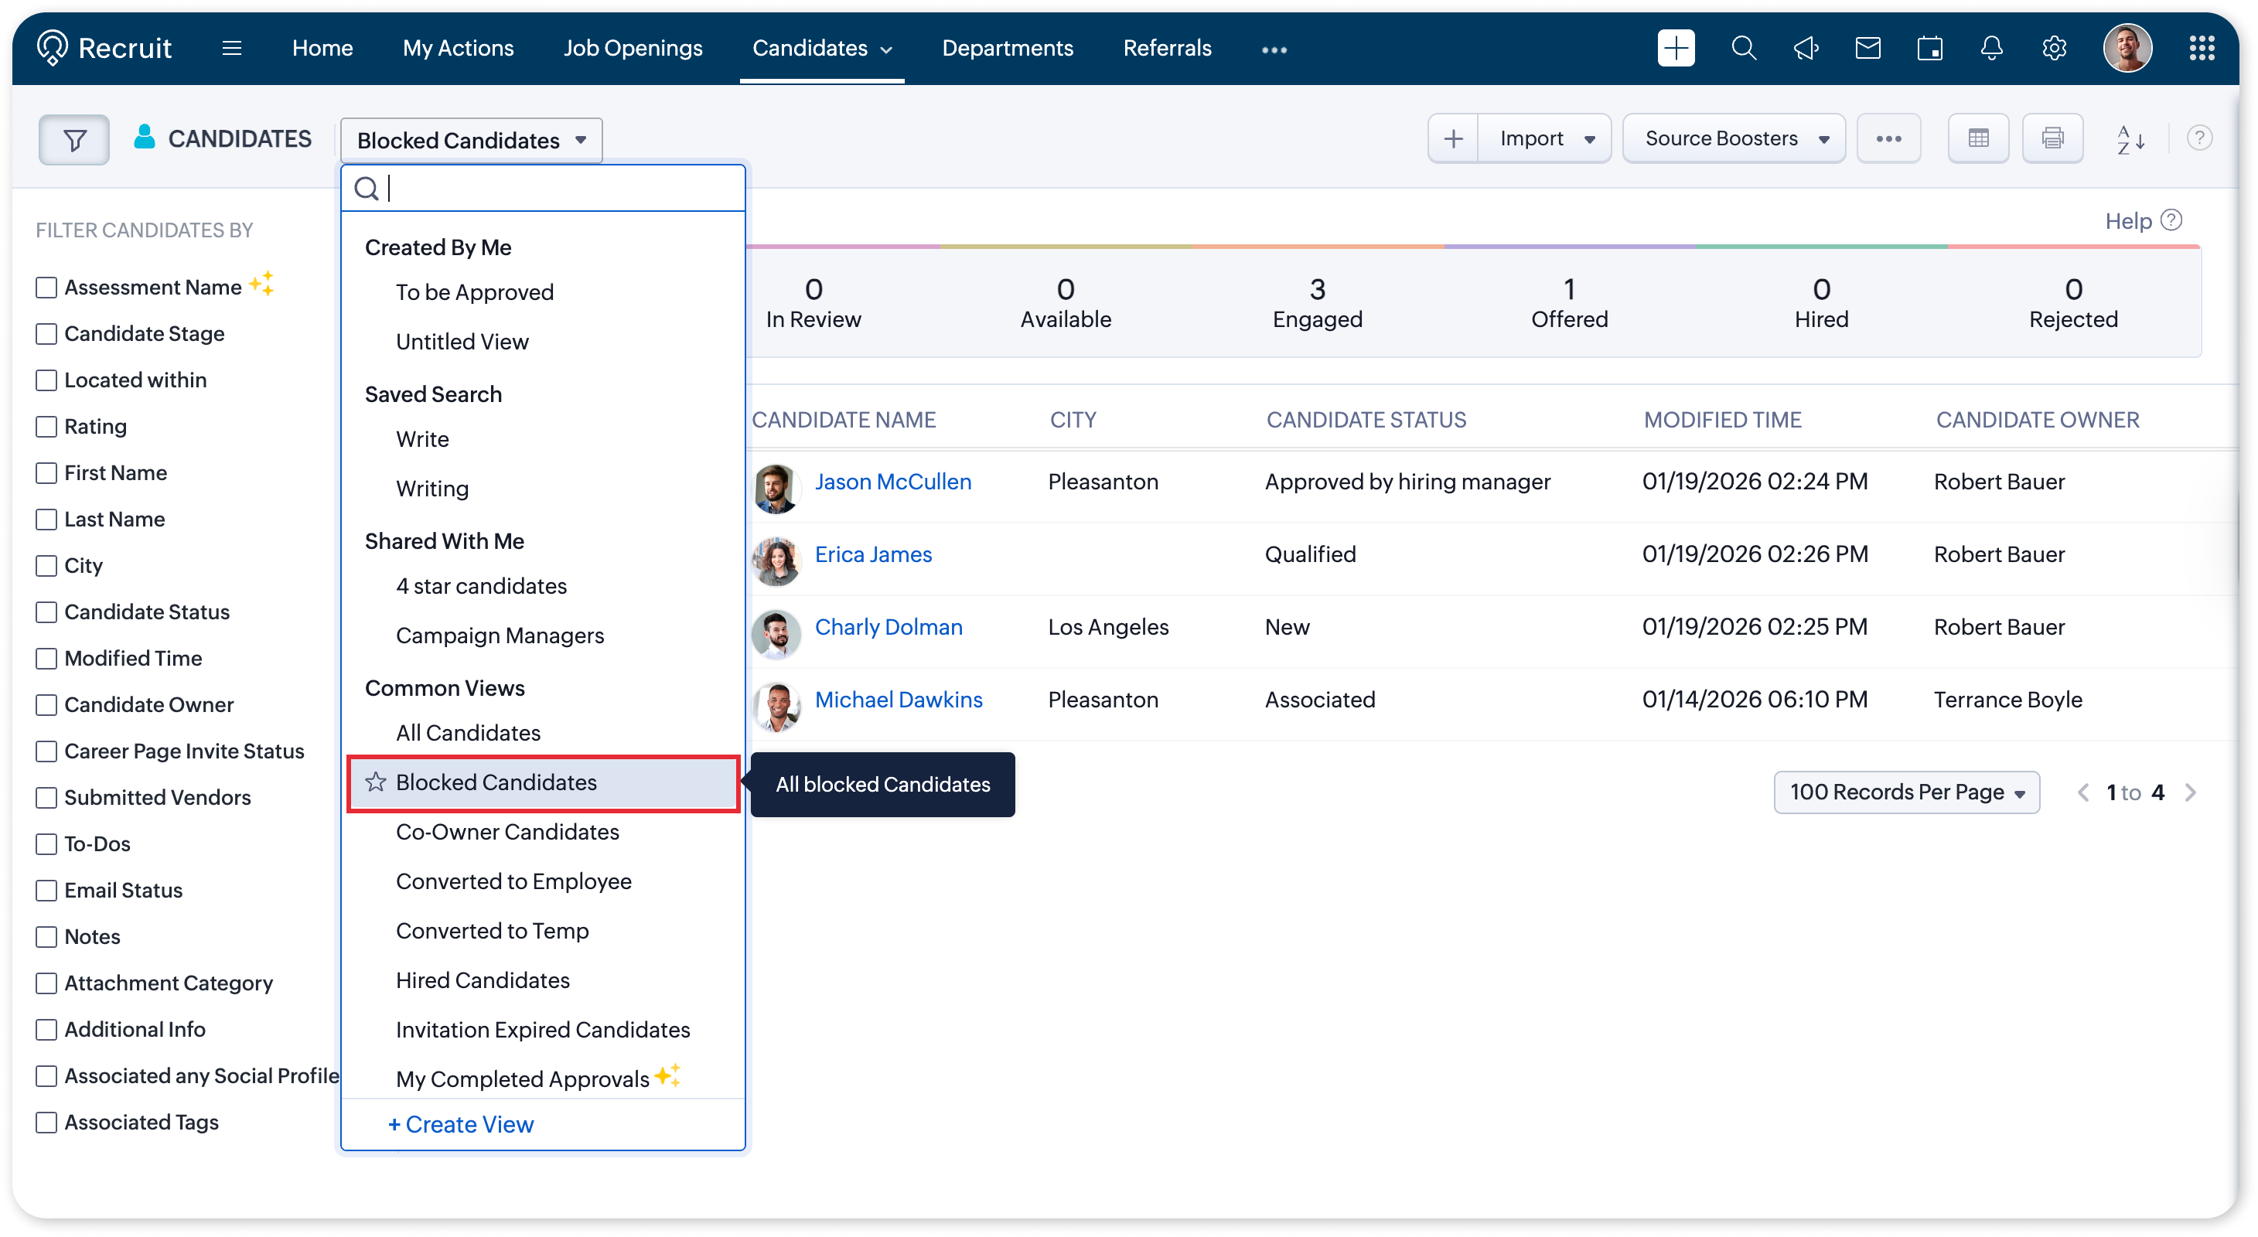
Task: Open the settings gear icon
Action: (x=2054, y=48)
